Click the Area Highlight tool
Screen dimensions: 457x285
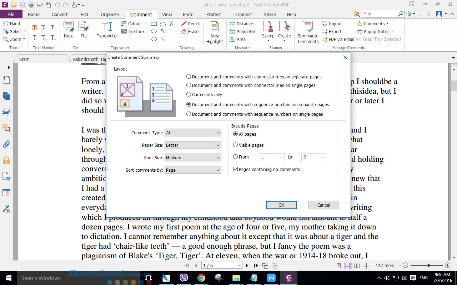click(215, 32)
